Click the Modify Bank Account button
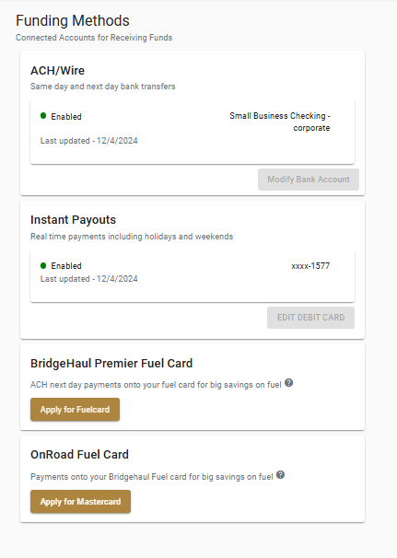 coord(309,180)
